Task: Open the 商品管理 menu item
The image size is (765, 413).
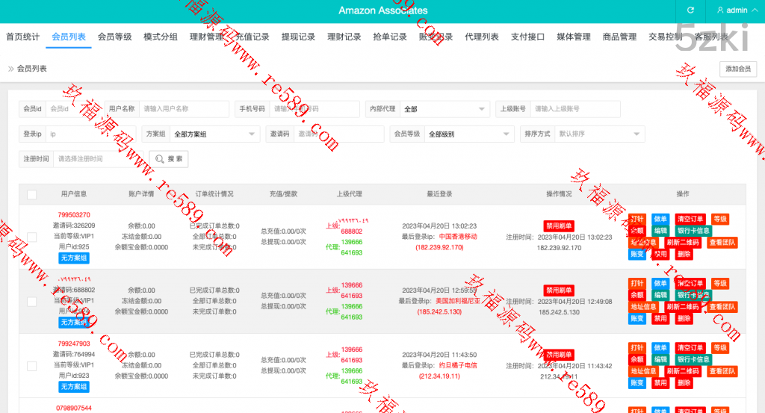Action: 619,37
